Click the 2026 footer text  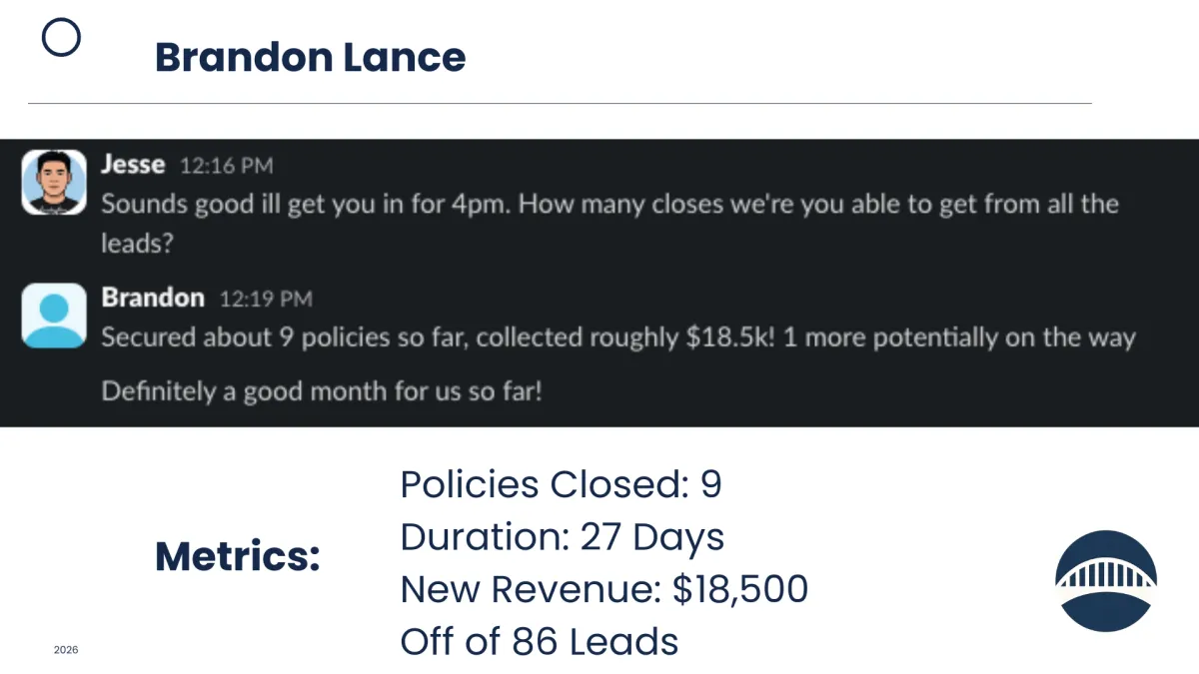pyautogui.click(x=66, y=650)
